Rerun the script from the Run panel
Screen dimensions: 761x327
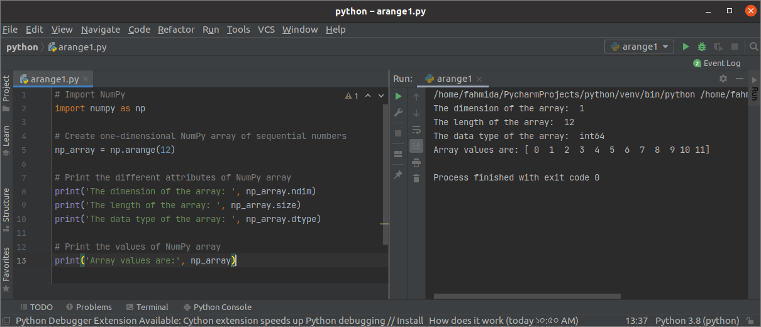coord(398,96)
